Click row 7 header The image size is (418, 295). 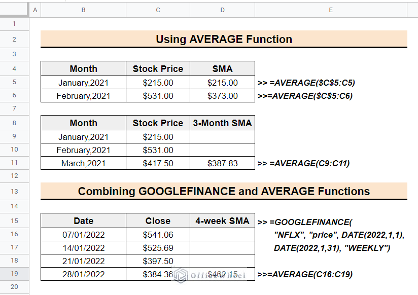[x=14, y=108]
